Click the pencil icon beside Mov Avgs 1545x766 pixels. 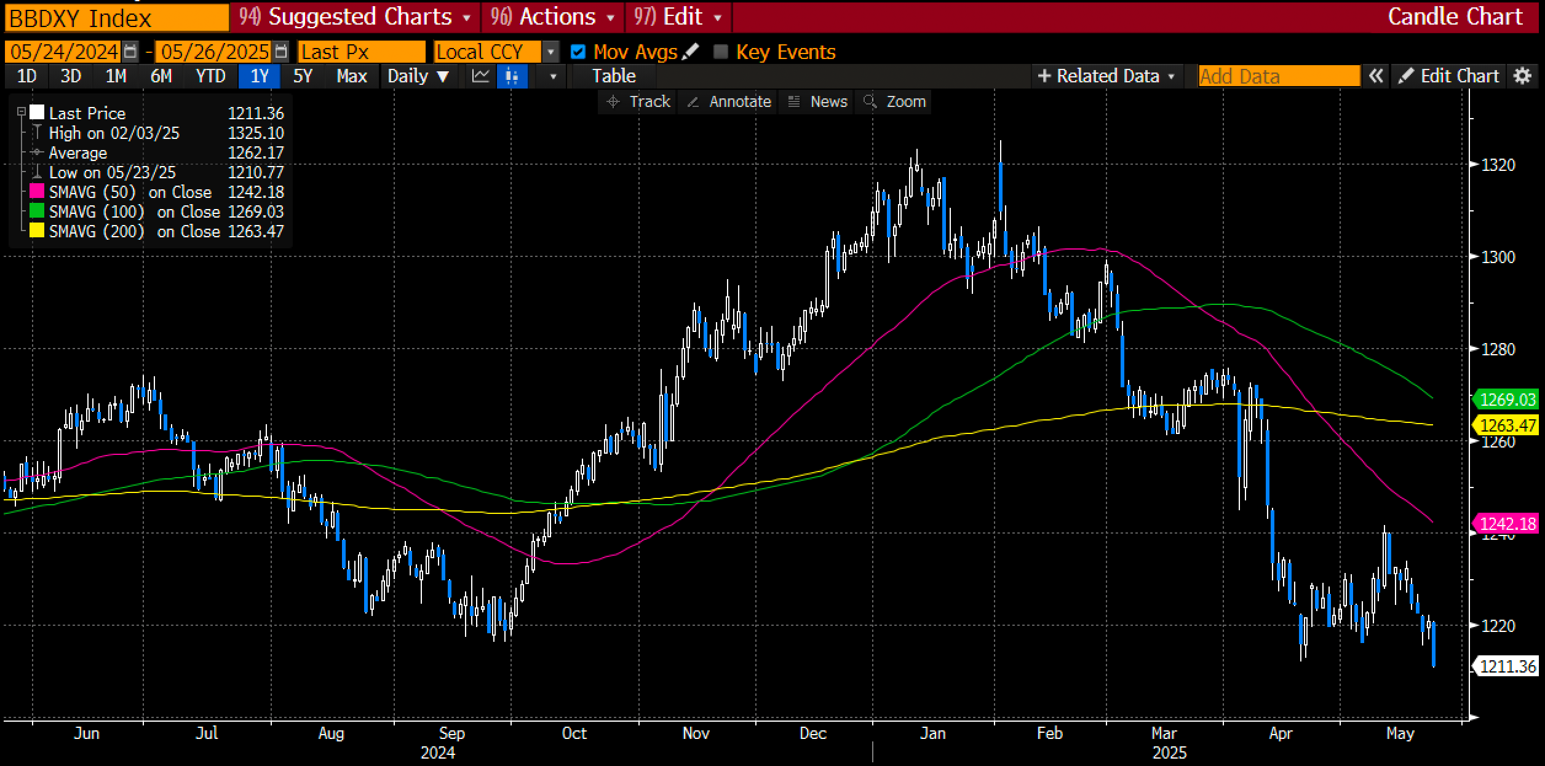tap(691, 51)
